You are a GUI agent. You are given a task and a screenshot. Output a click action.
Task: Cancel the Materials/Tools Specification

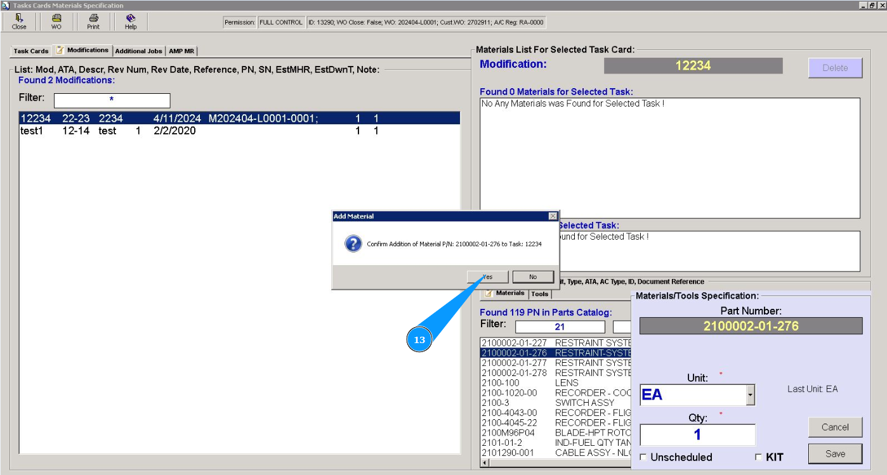pos(835,427)
